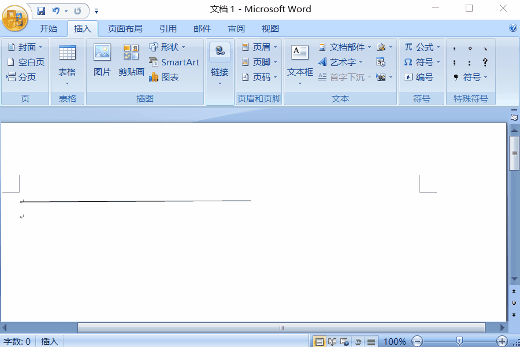Switch to the 页面布局 tab
The image size is (520, 347).
tap(125, 28)
